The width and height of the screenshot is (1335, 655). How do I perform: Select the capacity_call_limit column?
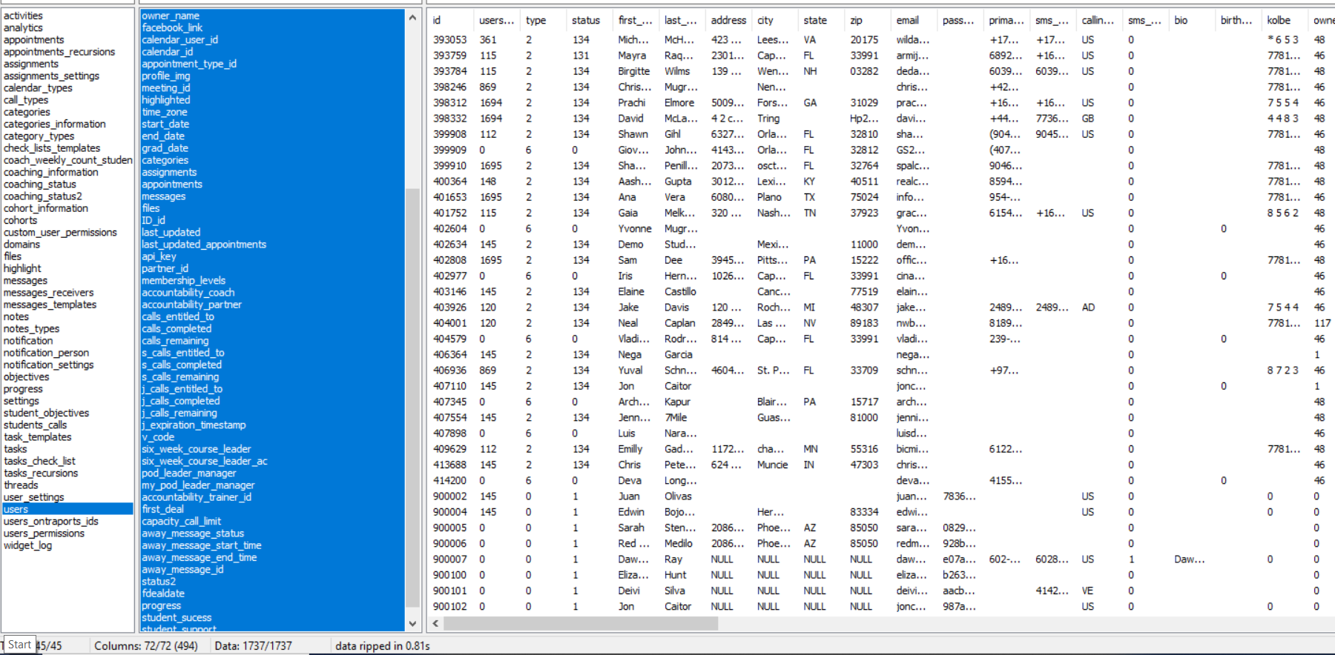coord(181,521)
